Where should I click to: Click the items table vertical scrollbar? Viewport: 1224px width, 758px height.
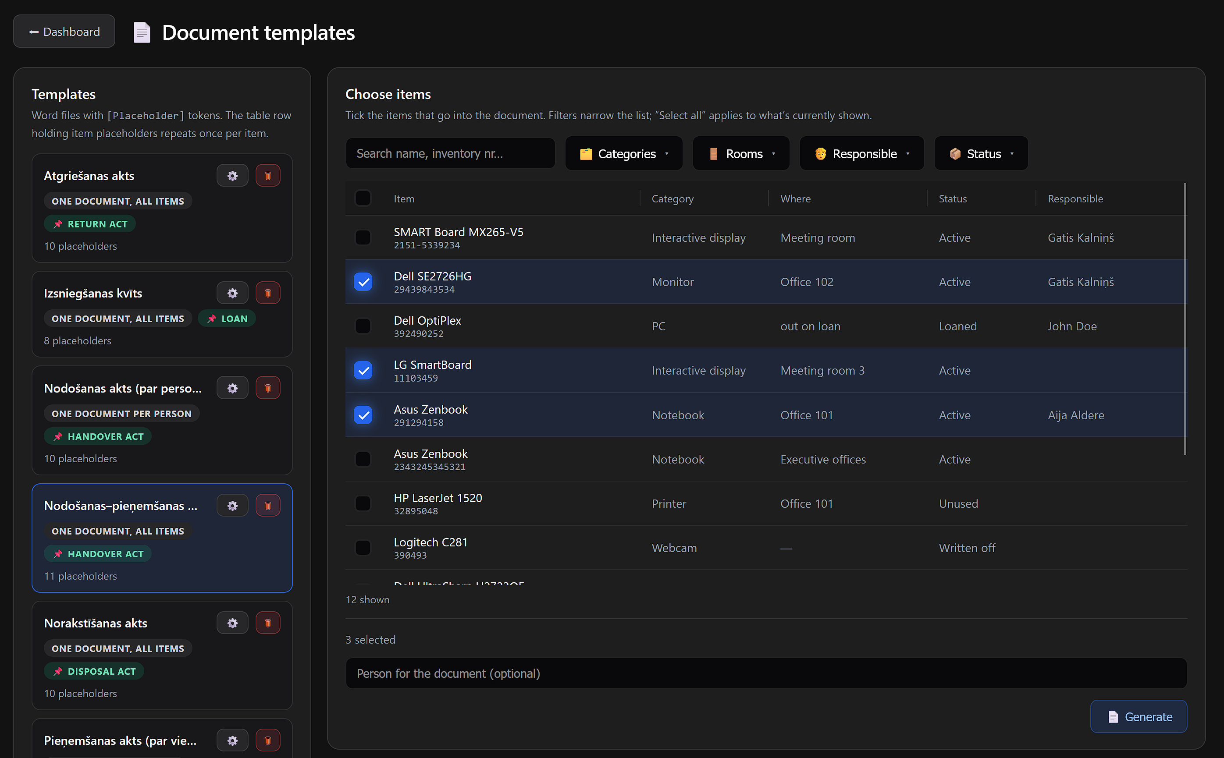1185,319
